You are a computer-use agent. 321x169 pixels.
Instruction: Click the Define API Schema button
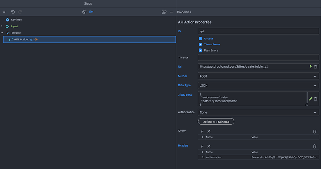click(216, 122)
